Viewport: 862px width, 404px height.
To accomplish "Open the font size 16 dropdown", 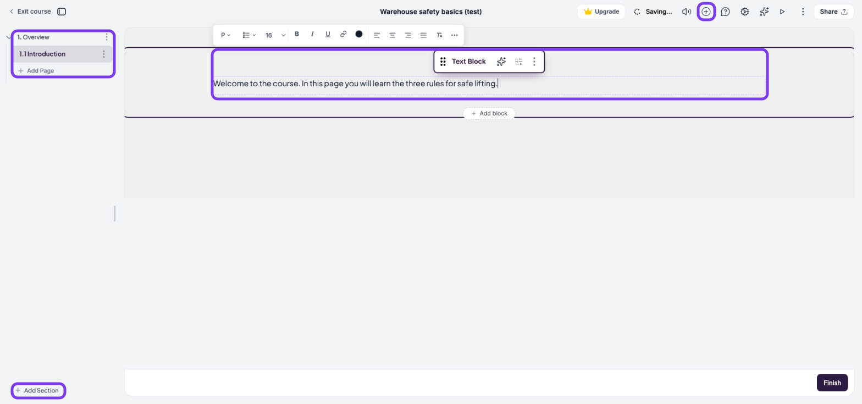I will click(x=276, y=35).
